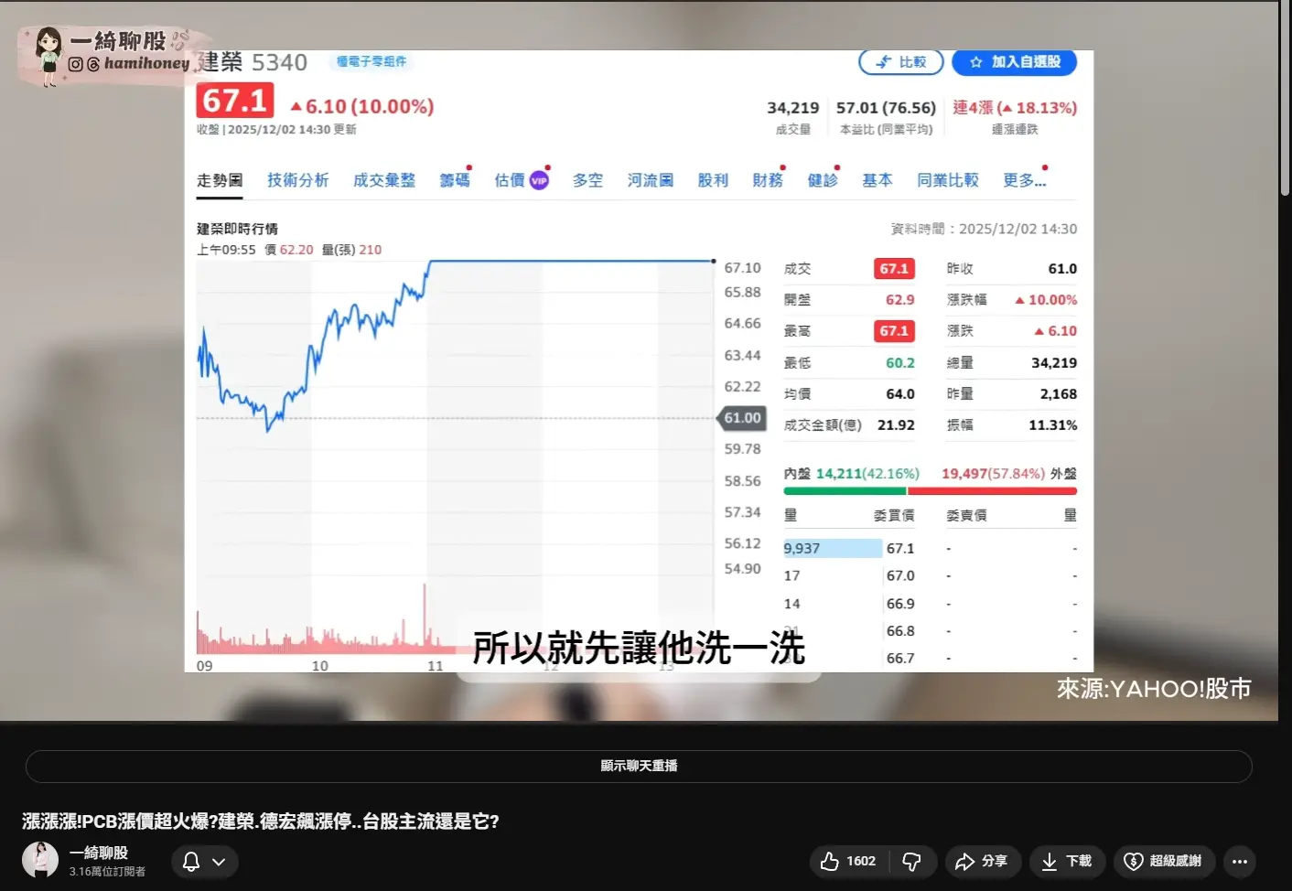This screenshot has height=891, width=1292.
Task: Click the 電子零組件 category tag
Action: [371, 61]
